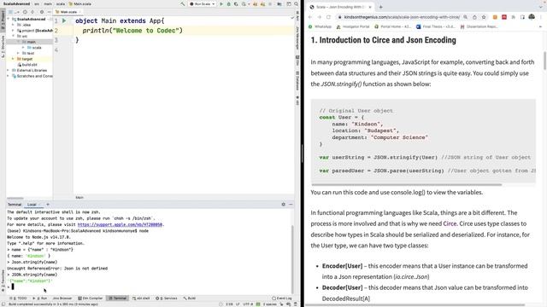Screen dimensions: 547x307
Task: Go back in the browser
Action: [x=310, y=17]
